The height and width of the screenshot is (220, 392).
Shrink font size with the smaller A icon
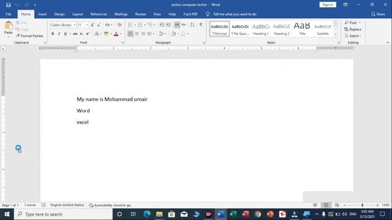tap(99, 25)
